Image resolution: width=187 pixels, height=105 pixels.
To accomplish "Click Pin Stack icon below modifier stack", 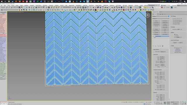I will 153,46.
